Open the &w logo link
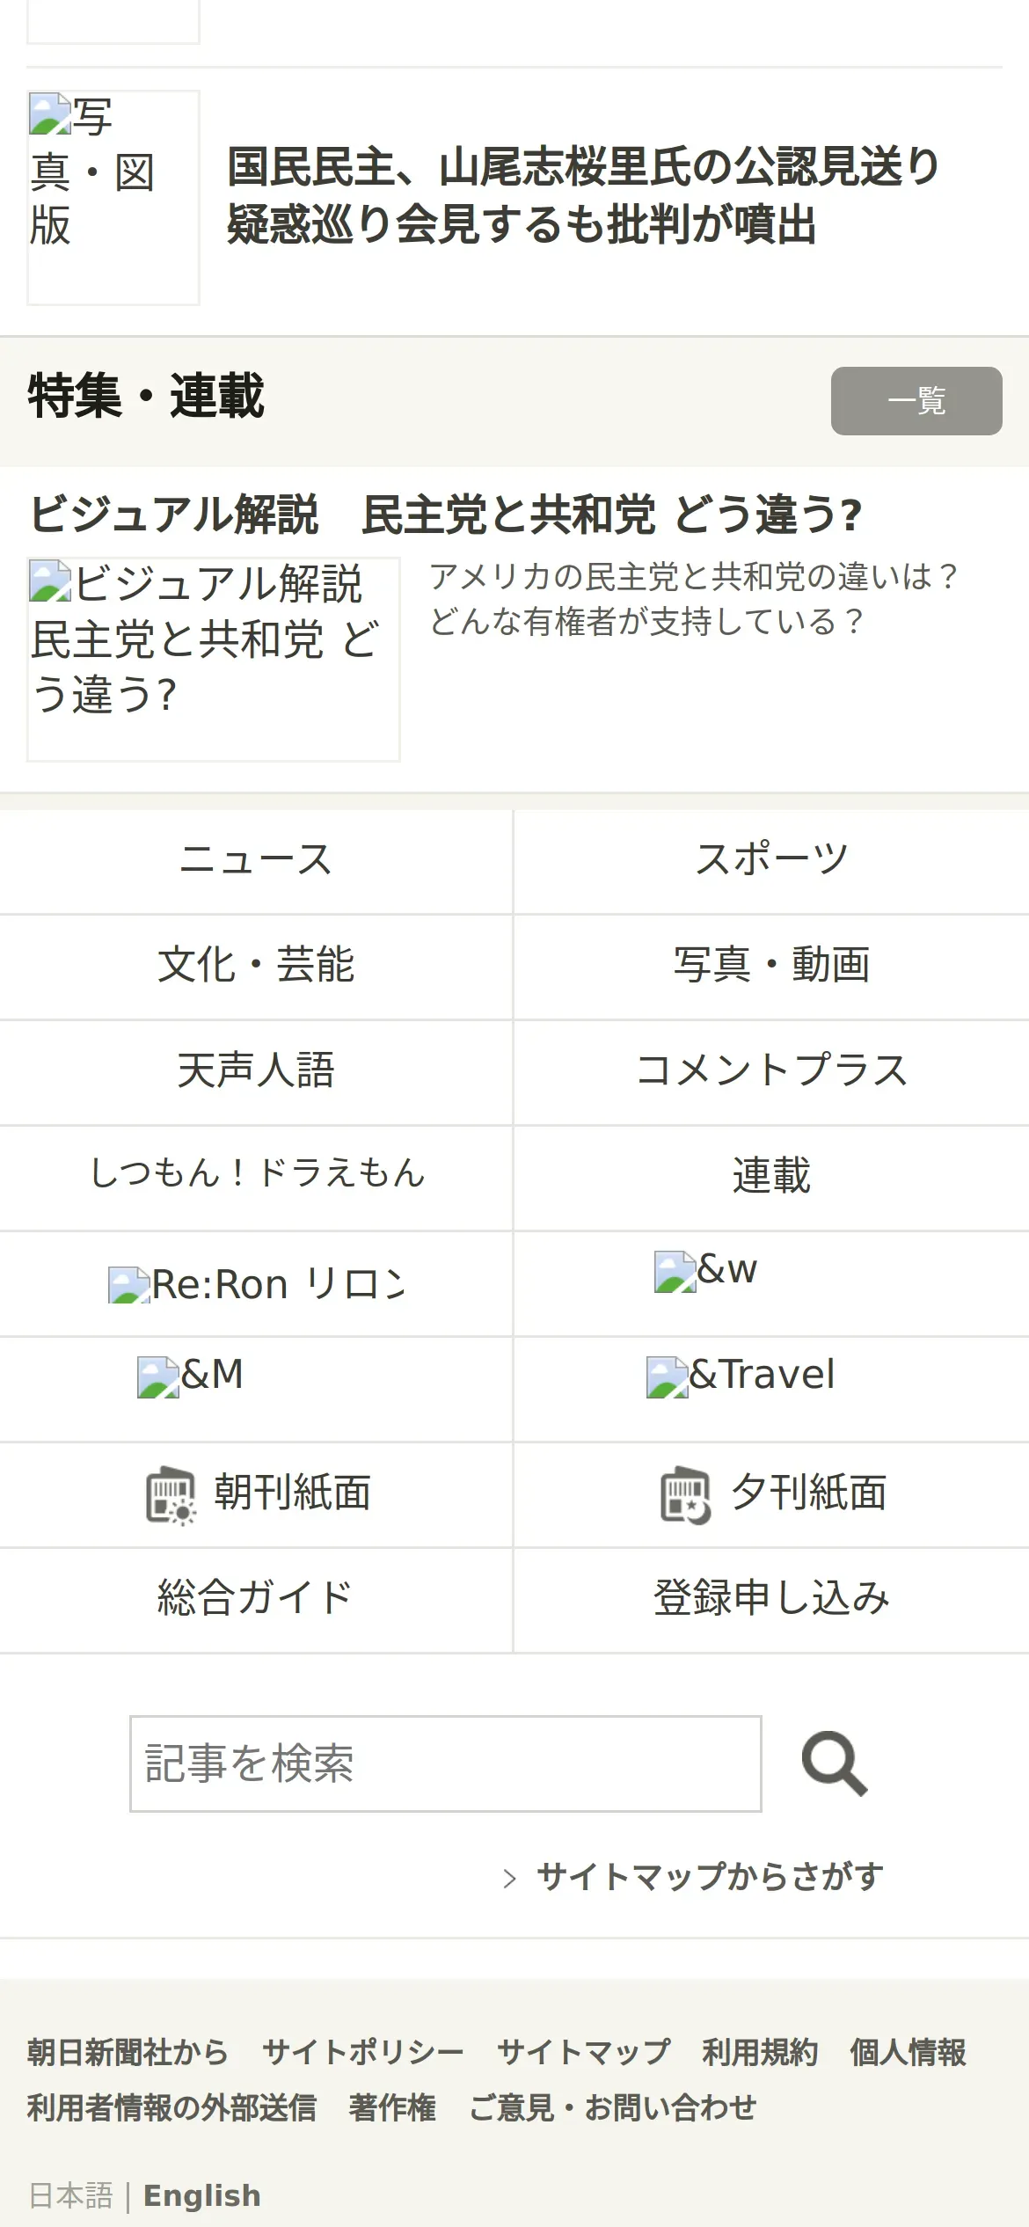Viewport: 1029px width, 2227px height. point(706,1272)
